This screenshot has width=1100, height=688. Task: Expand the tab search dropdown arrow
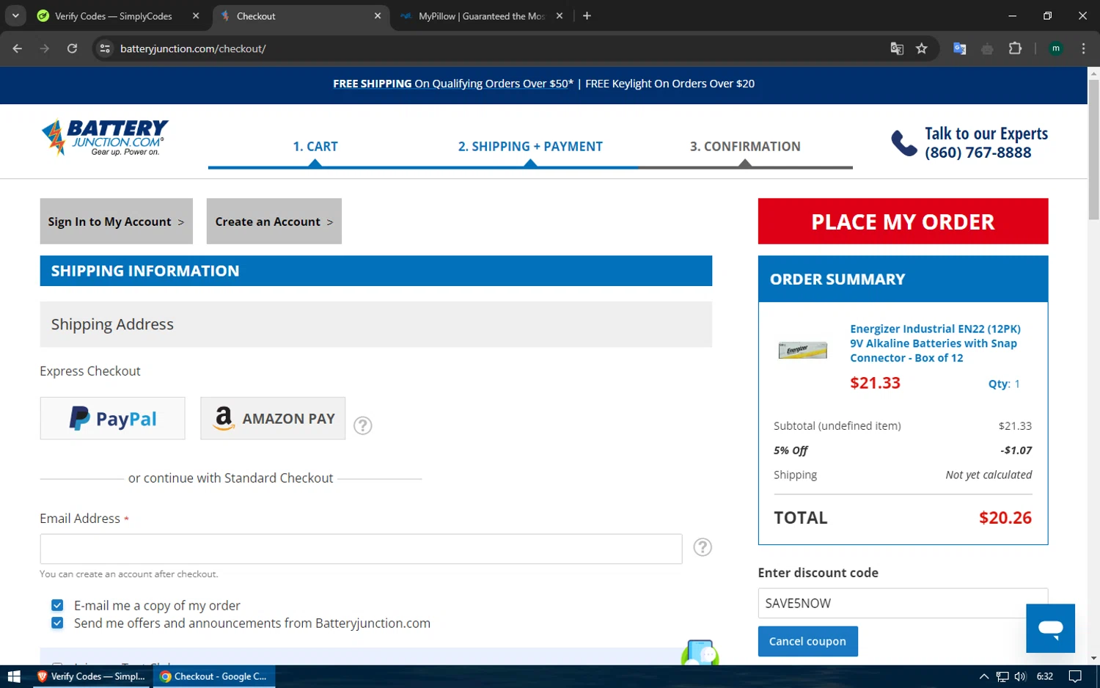tap(15, 15)
